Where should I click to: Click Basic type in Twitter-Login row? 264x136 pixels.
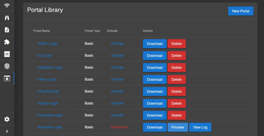click(x=89, y=44)
